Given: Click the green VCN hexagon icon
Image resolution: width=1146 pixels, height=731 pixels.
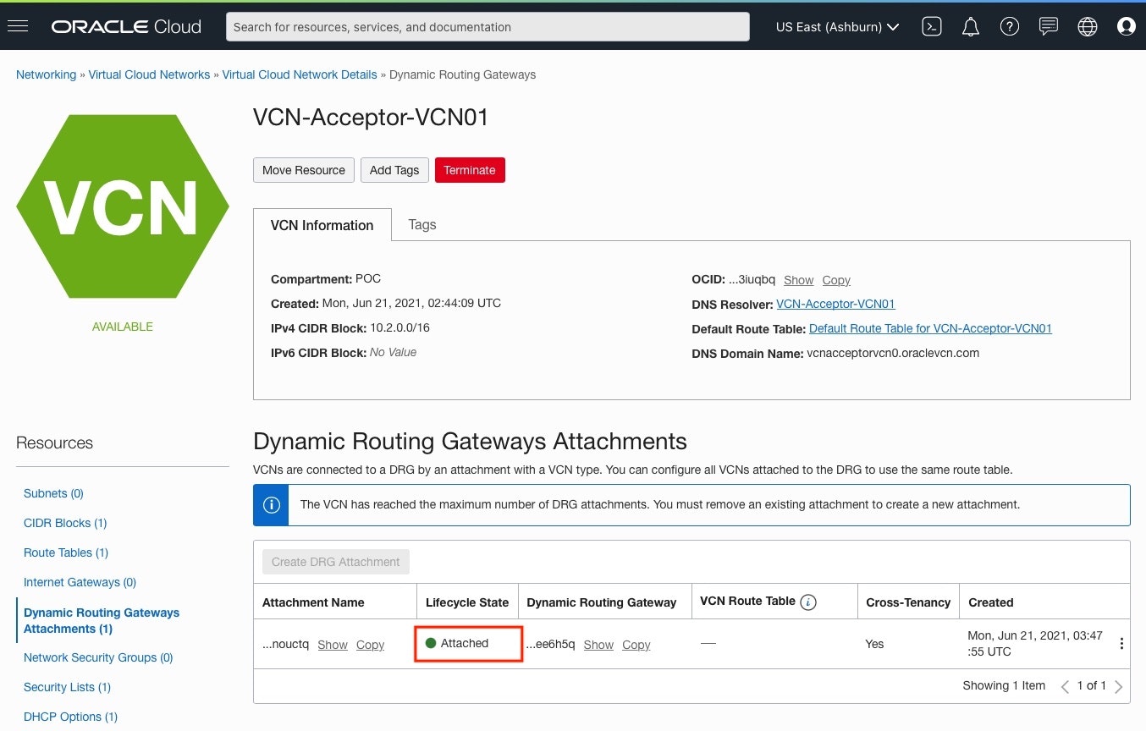Looking at the screenshot, I should [x=123, y=206].
